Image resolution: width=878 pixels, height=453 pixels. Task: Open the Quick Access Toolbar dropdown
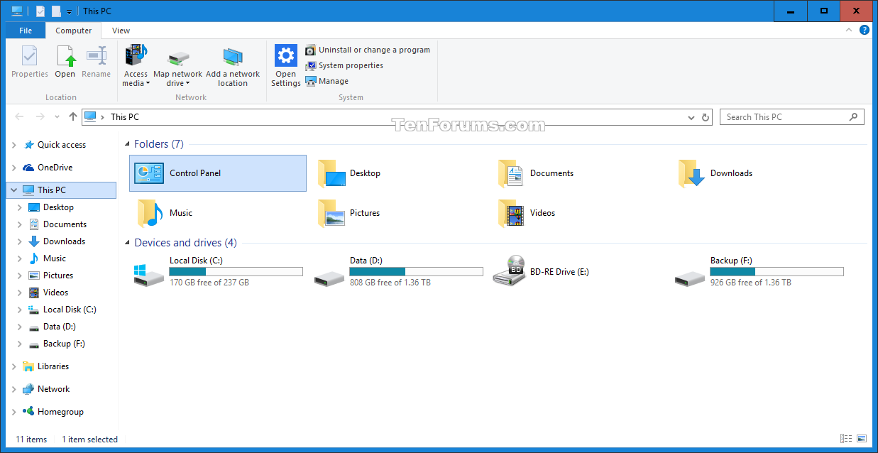tap(69, 11)
